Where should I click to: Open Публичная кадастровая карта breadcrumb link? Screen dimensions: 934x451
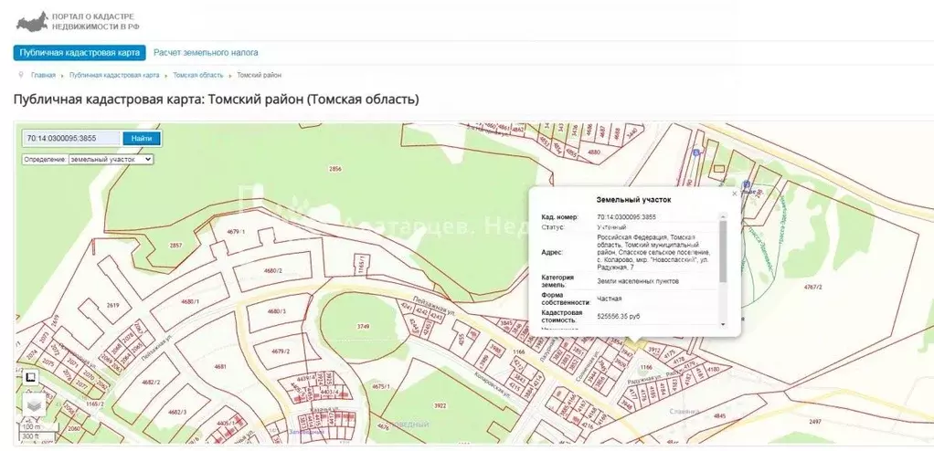pyautogui.click(x=114, y=76)
